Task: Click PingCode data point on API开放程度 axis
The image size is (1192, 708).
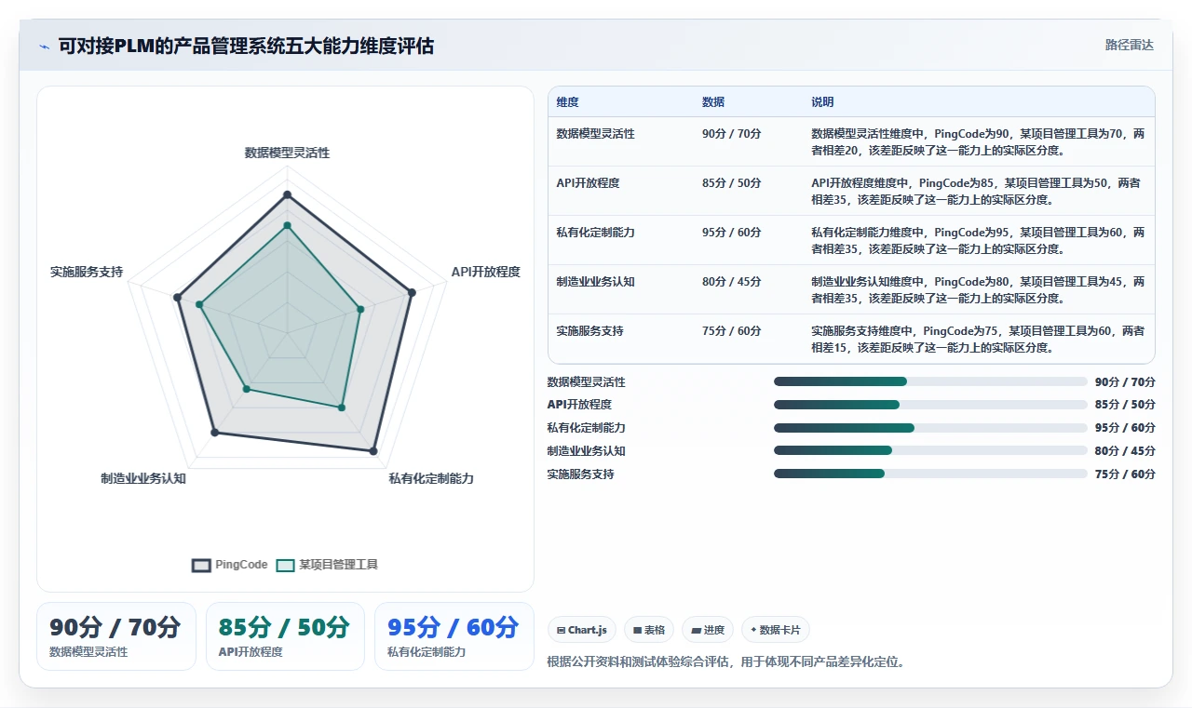Action: pos(411,291)
